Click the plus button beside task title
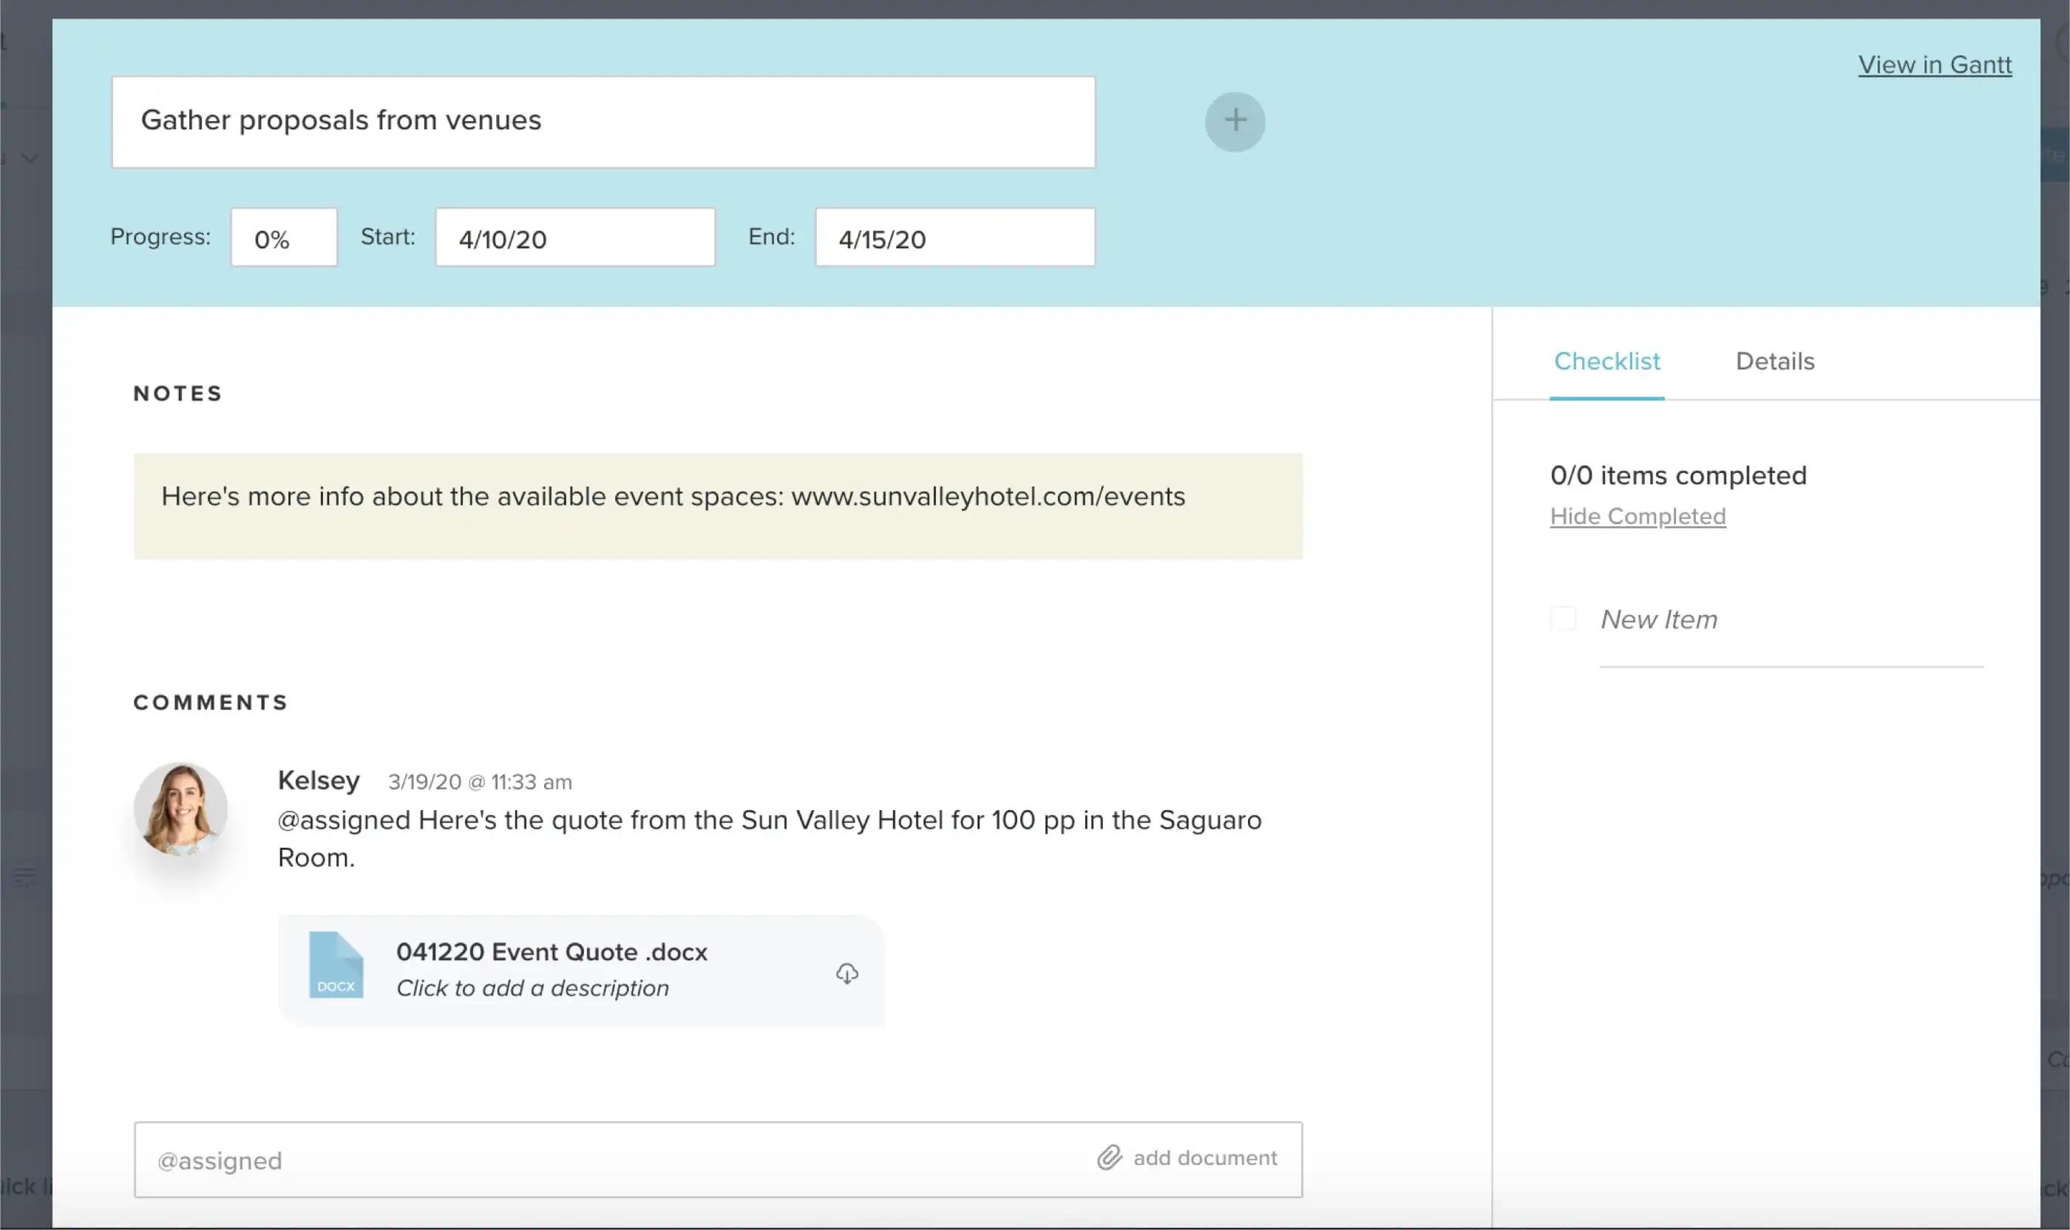Image resolution: width=2070 pixels, height=1230 pixels. click(1235, 121)
